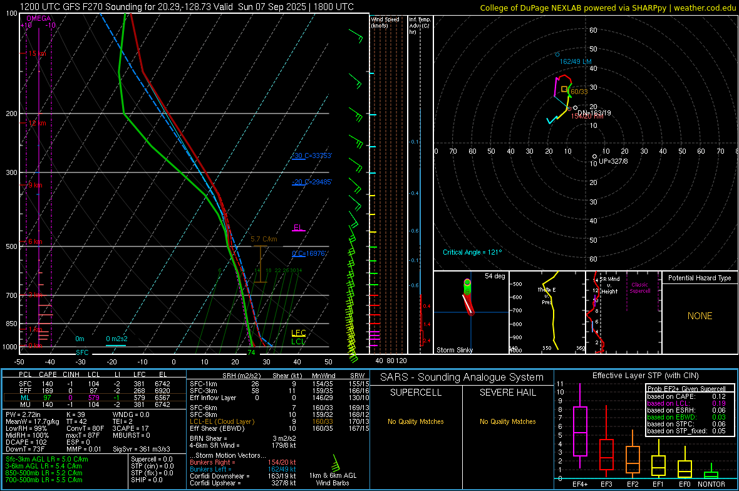The image size is (739, 491).
Task: Click the 'SFC-1km' kinematics row label
Action: point(204,384)
